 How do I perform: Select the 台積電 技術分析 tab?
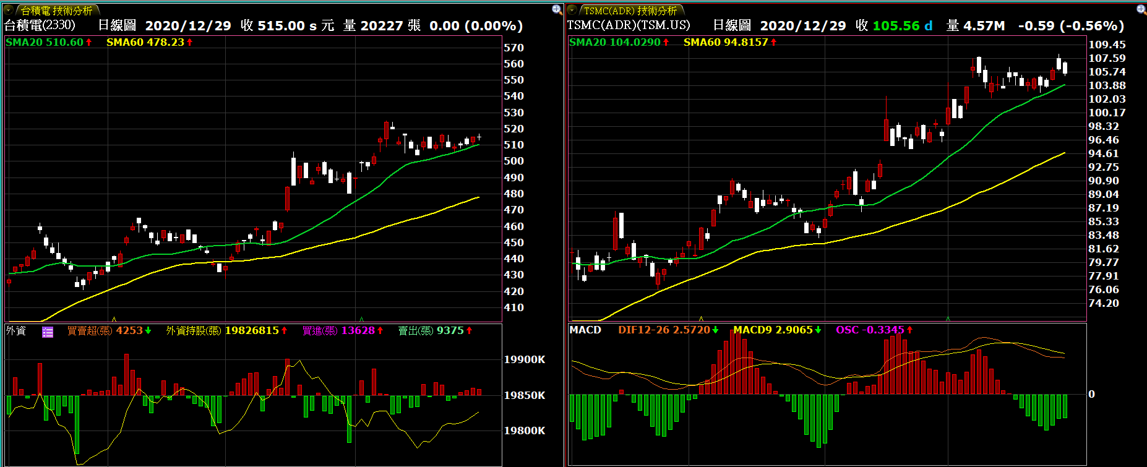point(56,11)
